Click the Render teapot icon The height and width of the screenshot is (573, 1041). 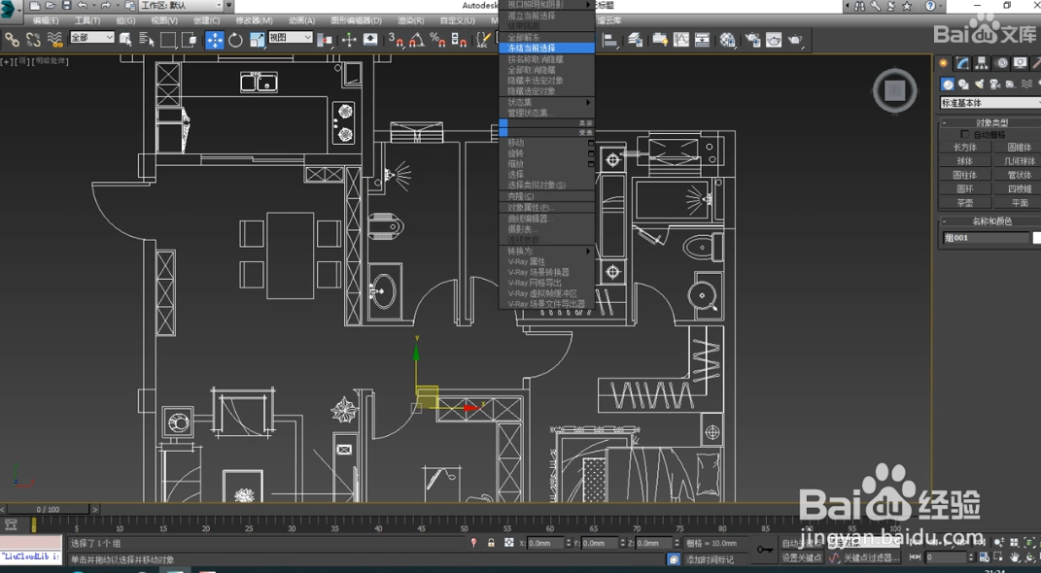coord(796,40)
